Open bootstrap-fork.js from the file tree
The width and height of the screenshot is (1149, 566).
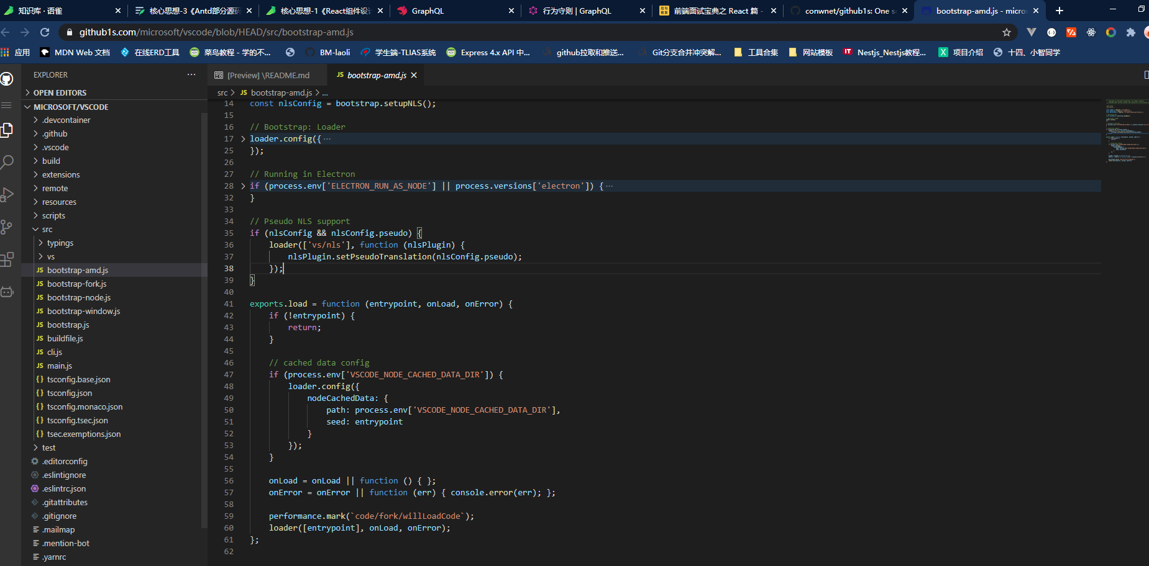(x=76, y=284)
